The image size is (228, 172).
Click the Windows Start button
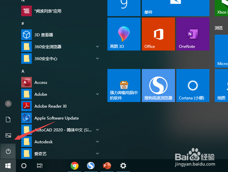coord(8,166)
